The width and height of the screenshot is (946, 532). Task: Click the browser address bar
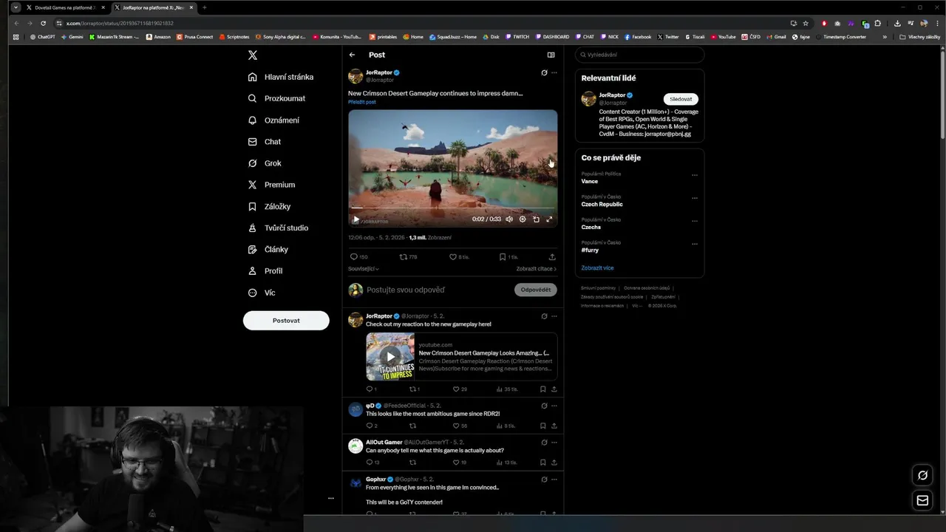(x=421, y=23)
